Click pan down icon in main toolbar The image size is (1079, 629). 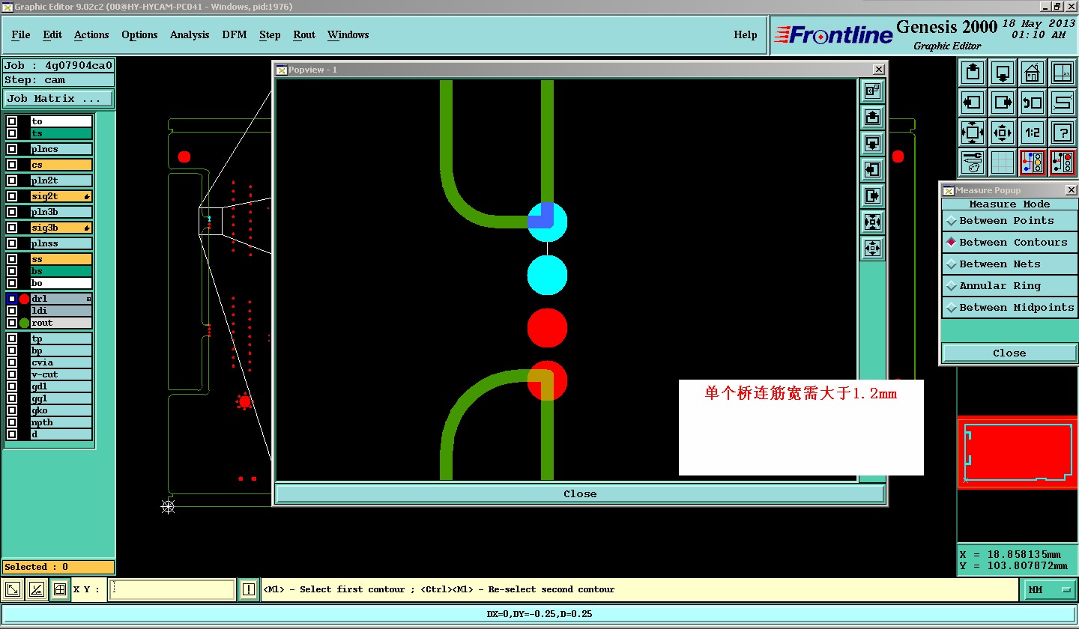tap(1003, 73)
